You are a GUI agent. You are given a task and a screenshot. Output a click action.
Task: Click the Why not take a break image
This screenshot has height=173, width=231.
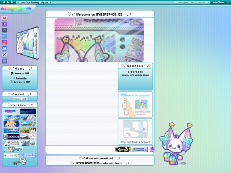[135, 132]
